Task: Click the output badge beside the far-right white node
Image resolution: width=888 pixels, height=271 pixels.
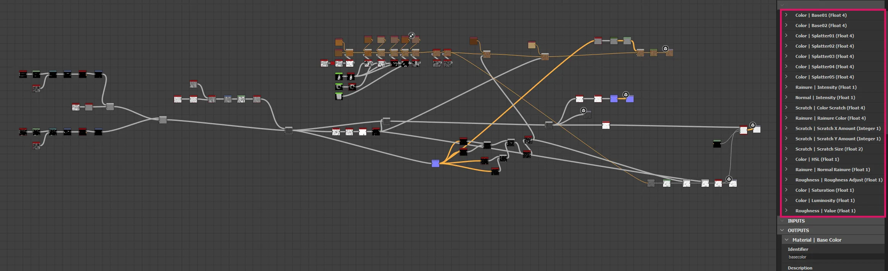Action: 752,125
